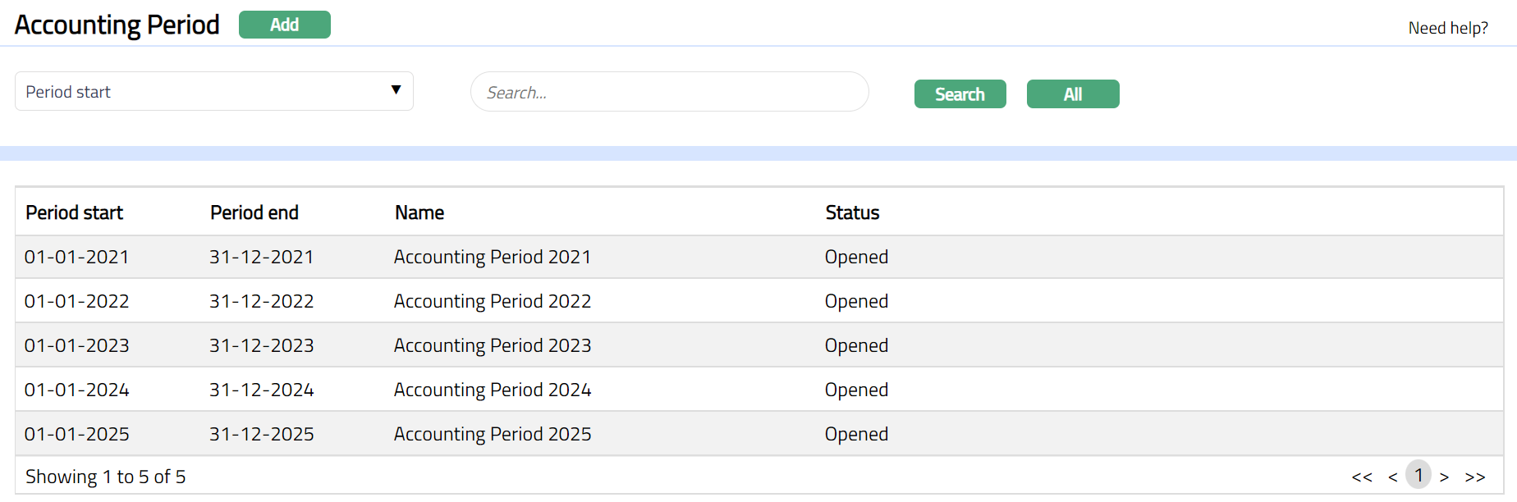Click the green Add button
The image size is (1517, 502).
[x=284, y=25]
